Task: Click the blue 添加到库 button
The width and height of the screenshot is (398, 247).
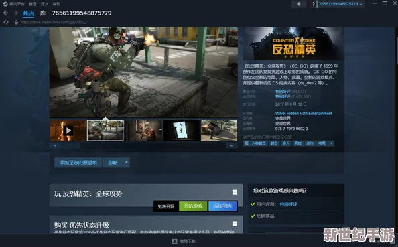Action: 222,206
